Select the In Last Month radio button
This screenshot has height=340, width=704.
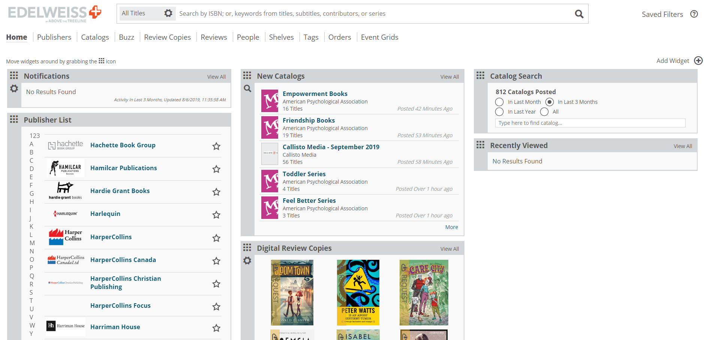click(x=499, y=102)
